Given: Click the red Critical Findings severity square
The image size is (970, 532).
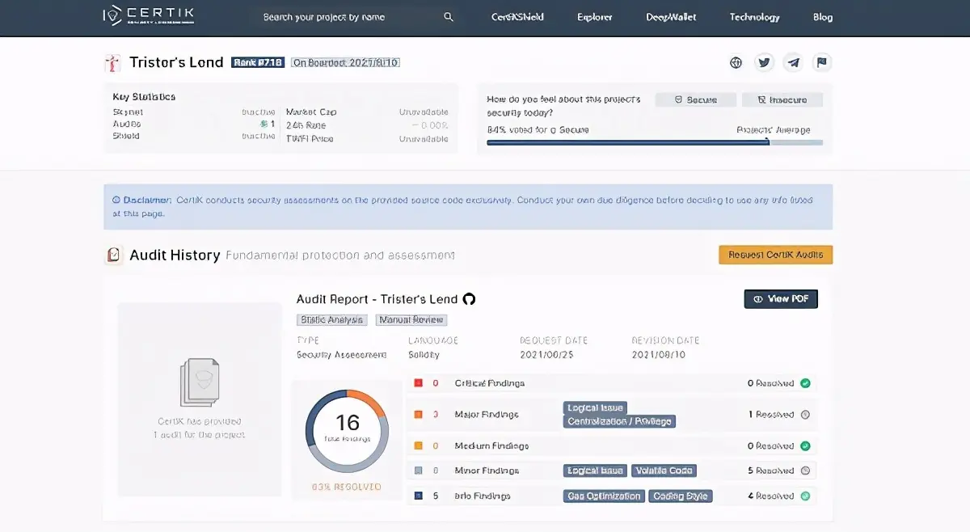Looking at the screenshot, I should point(419,383).
